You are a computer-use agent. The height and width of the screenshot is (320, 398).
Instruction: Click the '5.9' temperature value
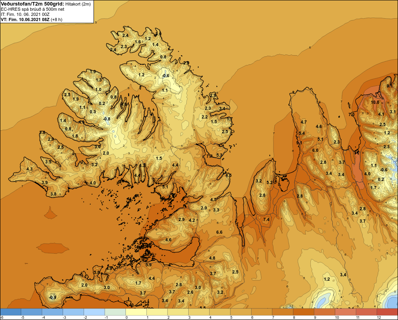(148, 265)
